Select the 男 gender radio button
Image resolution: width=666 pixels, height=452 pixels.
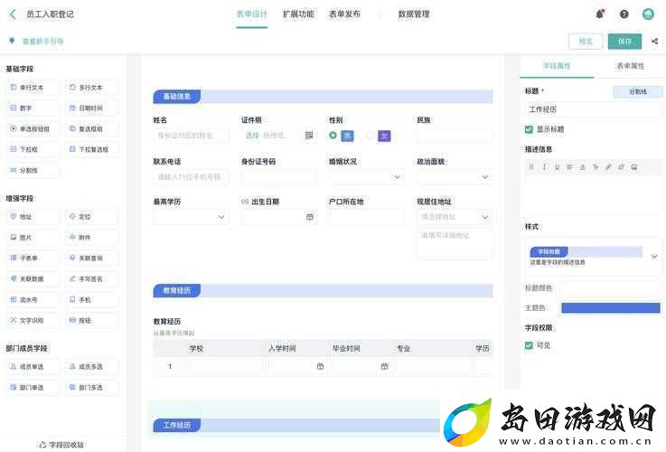point(333,135)
